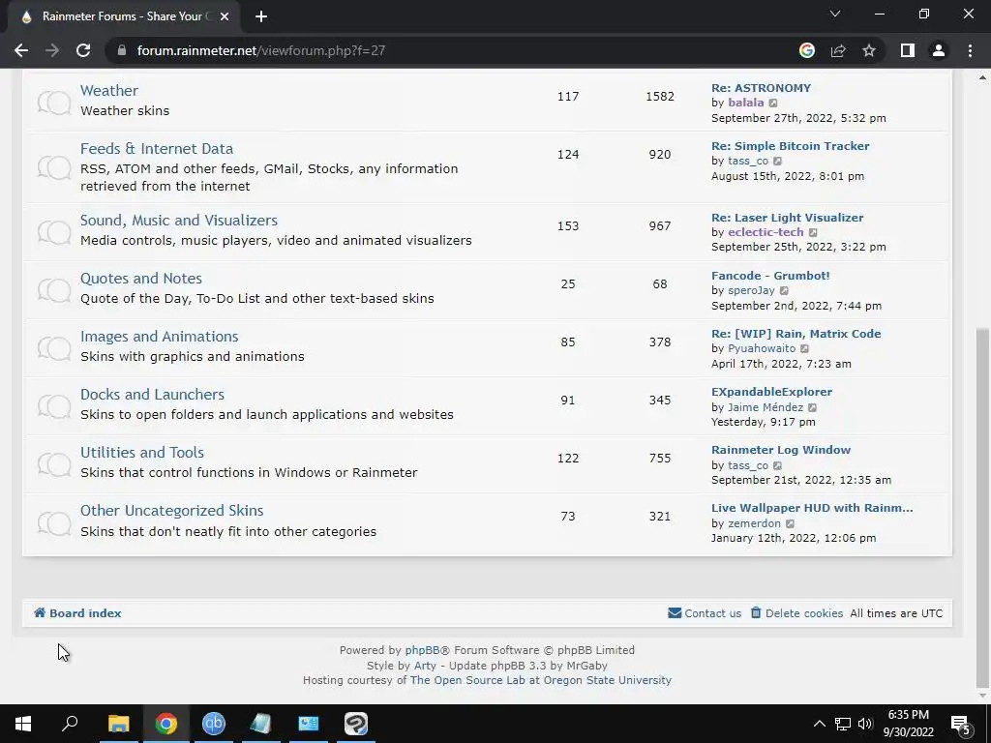Bookmark this page with star icon
Screen dimensions: 991x743
869,50
